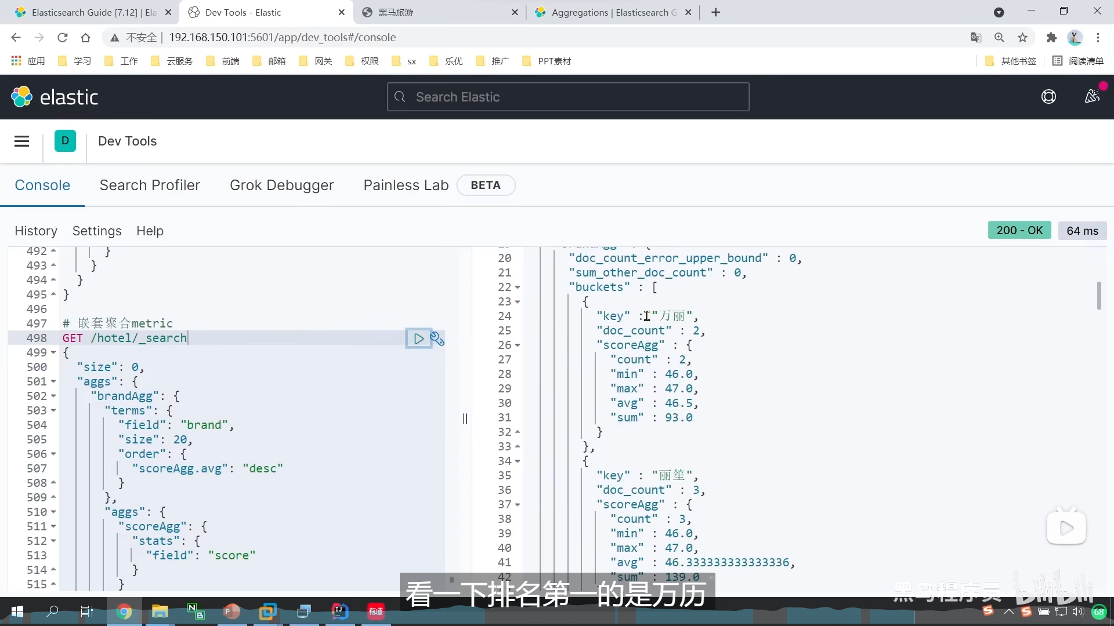
Task: Focus the Search Elastic input field
Action: (x=569, y=97)
